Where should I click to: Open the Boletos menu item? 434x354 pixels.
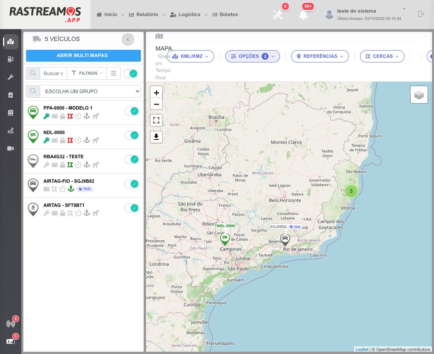(225, 15)
